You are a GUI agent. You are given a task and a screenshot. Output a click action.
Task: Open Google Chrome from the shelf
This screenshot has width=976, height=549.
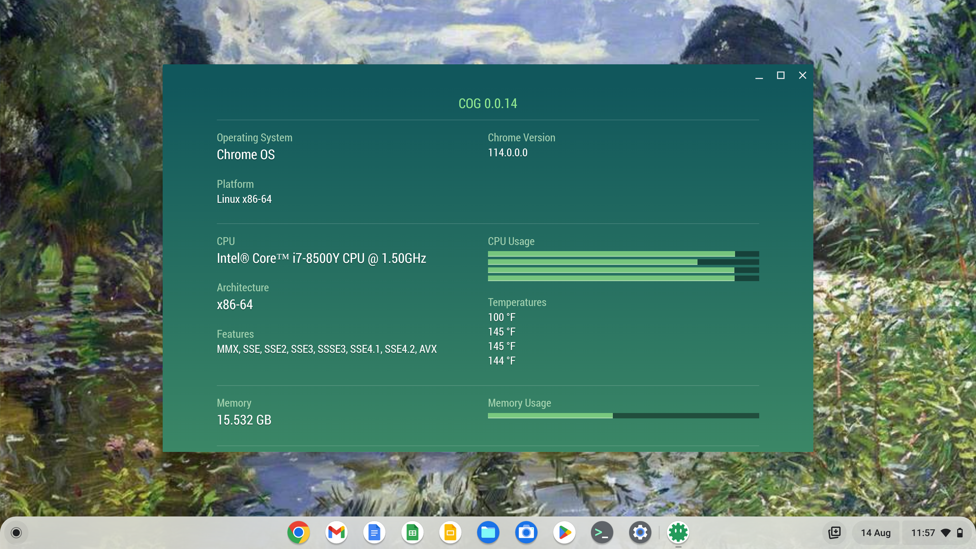[298, 532]
